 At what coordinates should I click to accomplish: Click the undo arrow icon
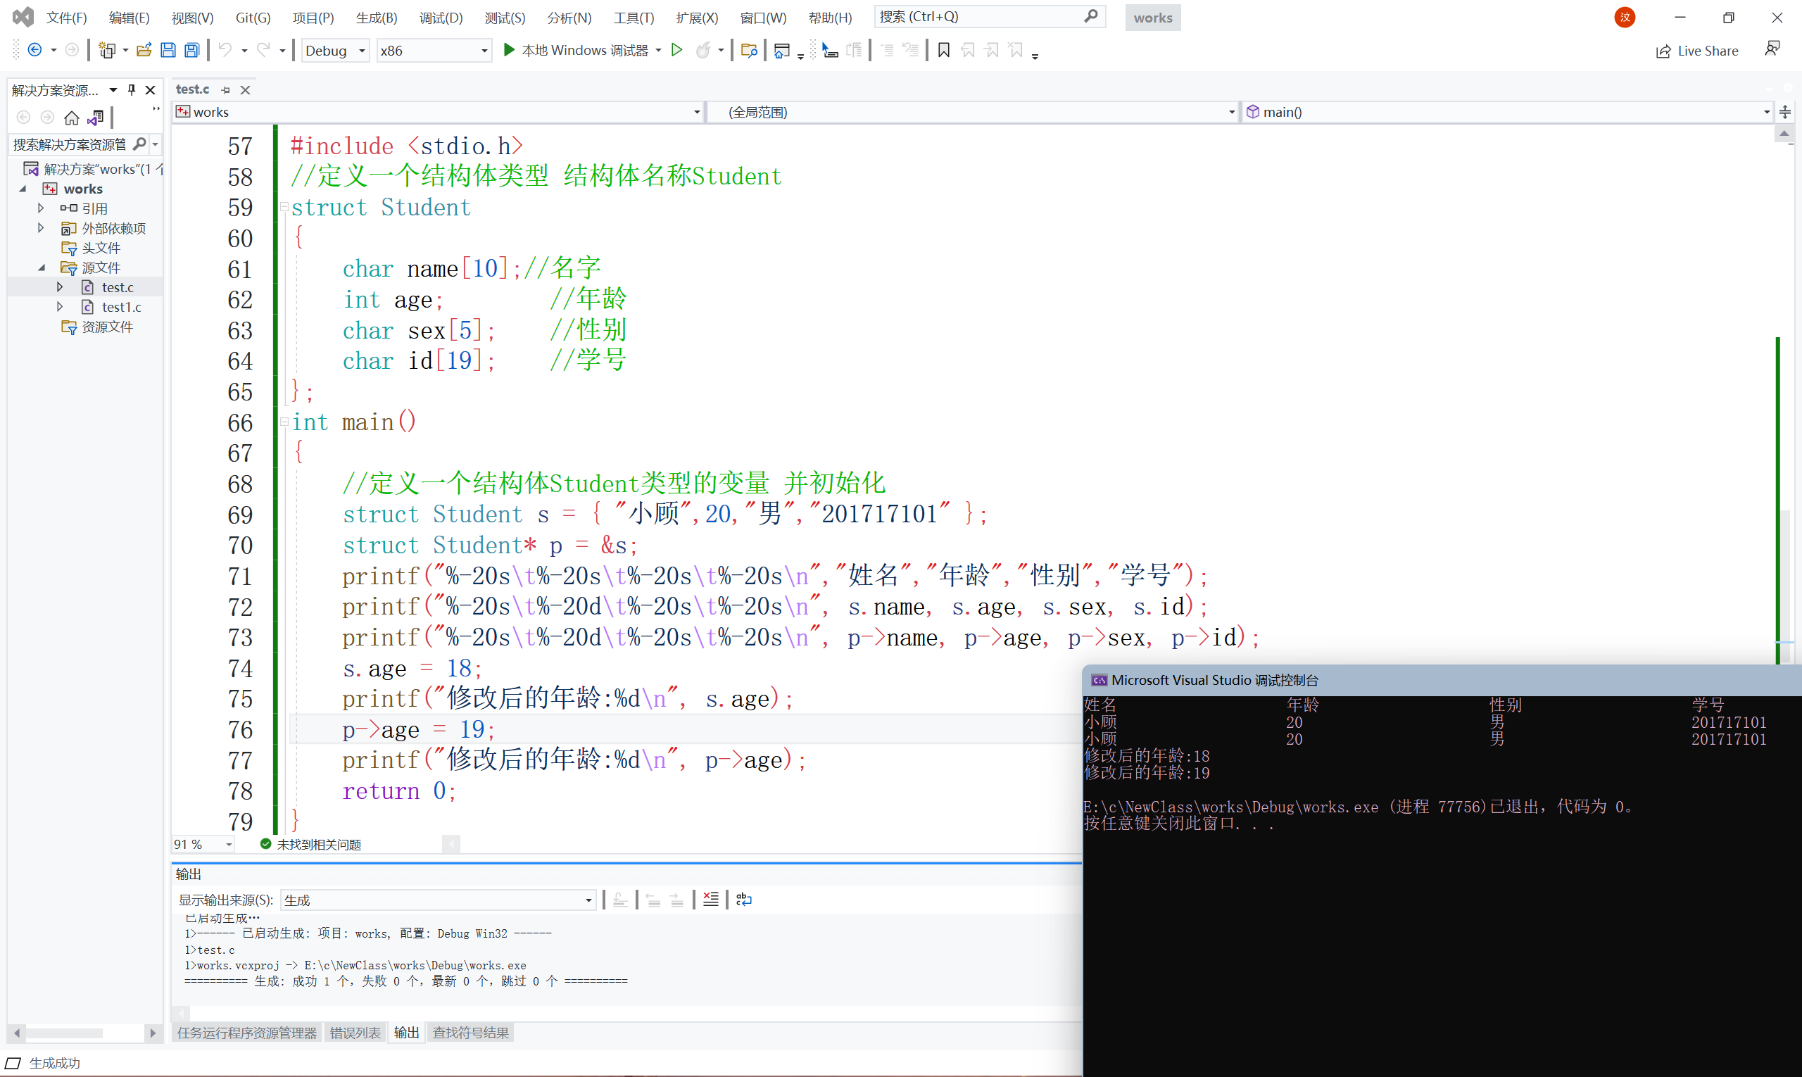click(x=225, y=50)
